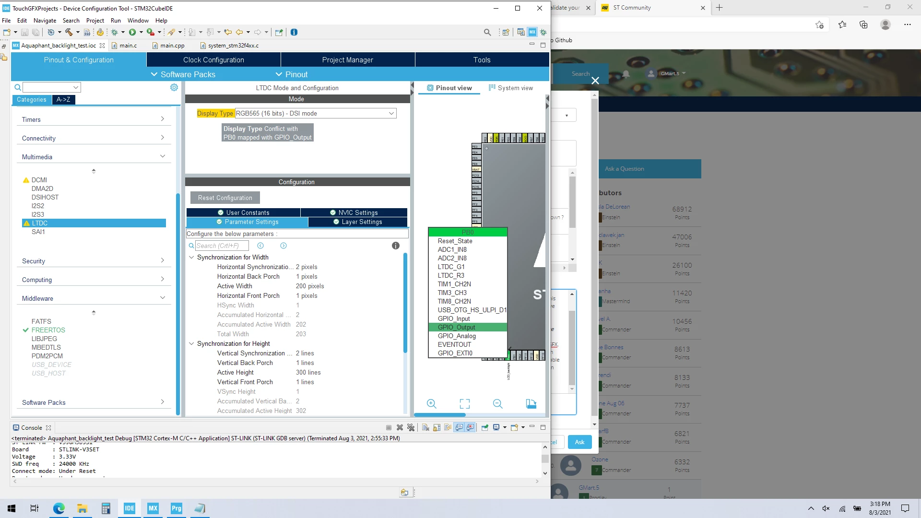921x518 pixels.
Task: Select the Categories view toggle
Action: [32, 100]
